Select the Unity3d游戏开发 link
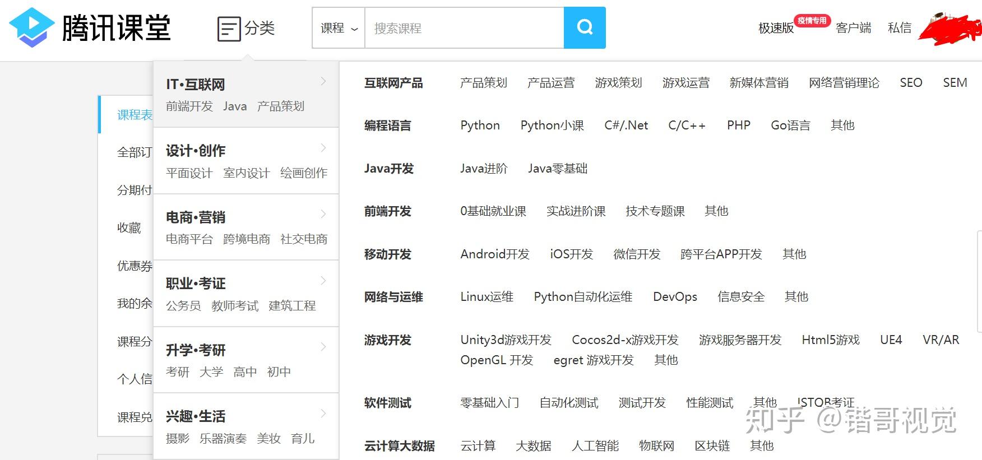 (x=506, y=340)
